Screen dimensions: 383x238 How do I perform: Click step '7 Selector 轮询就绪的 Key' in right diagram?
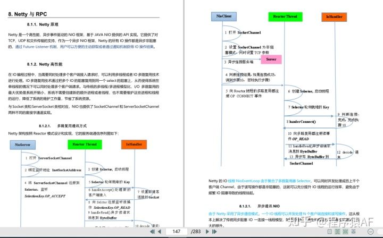click(x=309, y=107)
